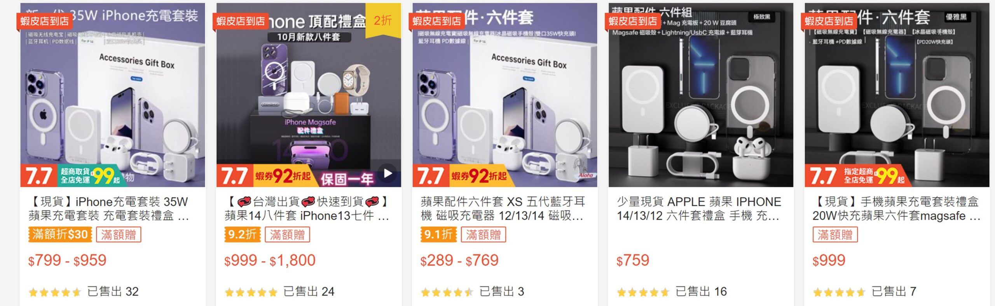Click the 蝦皮店到店 badge on first product

point(45,21)
